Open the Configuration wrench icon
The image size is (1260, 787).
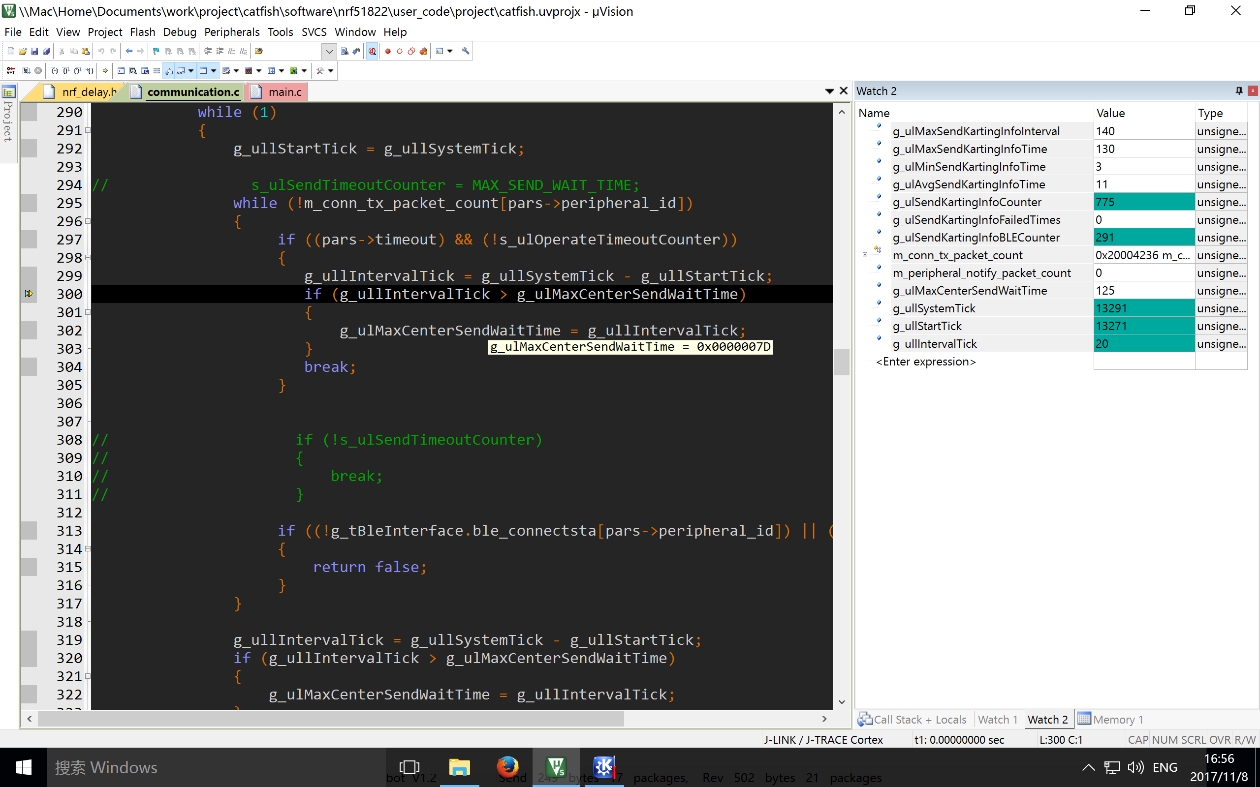(x=466, y=51)
